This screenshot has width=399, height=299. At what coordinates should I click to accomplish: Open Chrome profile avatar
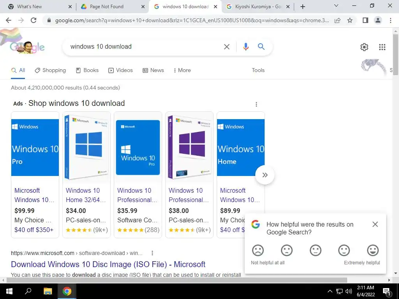[378, 20]
